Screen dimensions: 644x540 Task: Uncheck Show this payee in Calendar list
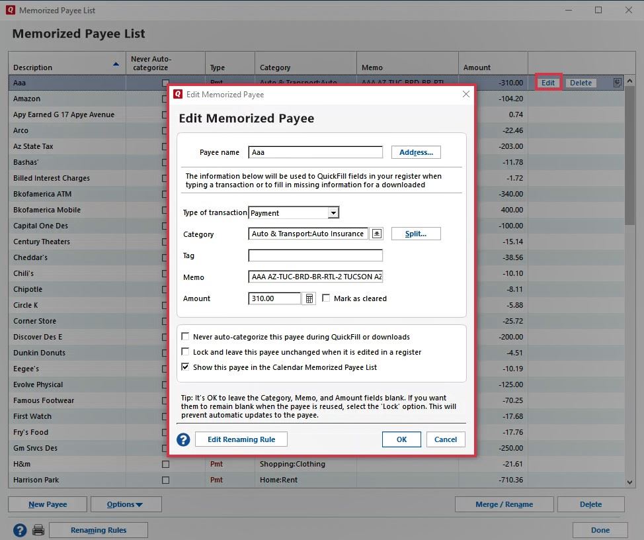pyautogui.click(x=186, y=367)
